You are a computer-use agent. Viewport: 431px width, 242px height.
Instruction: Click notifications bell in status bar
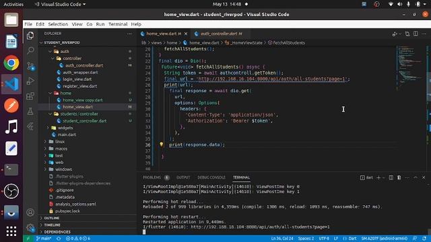pyautogui.click(x=424, y=239)
